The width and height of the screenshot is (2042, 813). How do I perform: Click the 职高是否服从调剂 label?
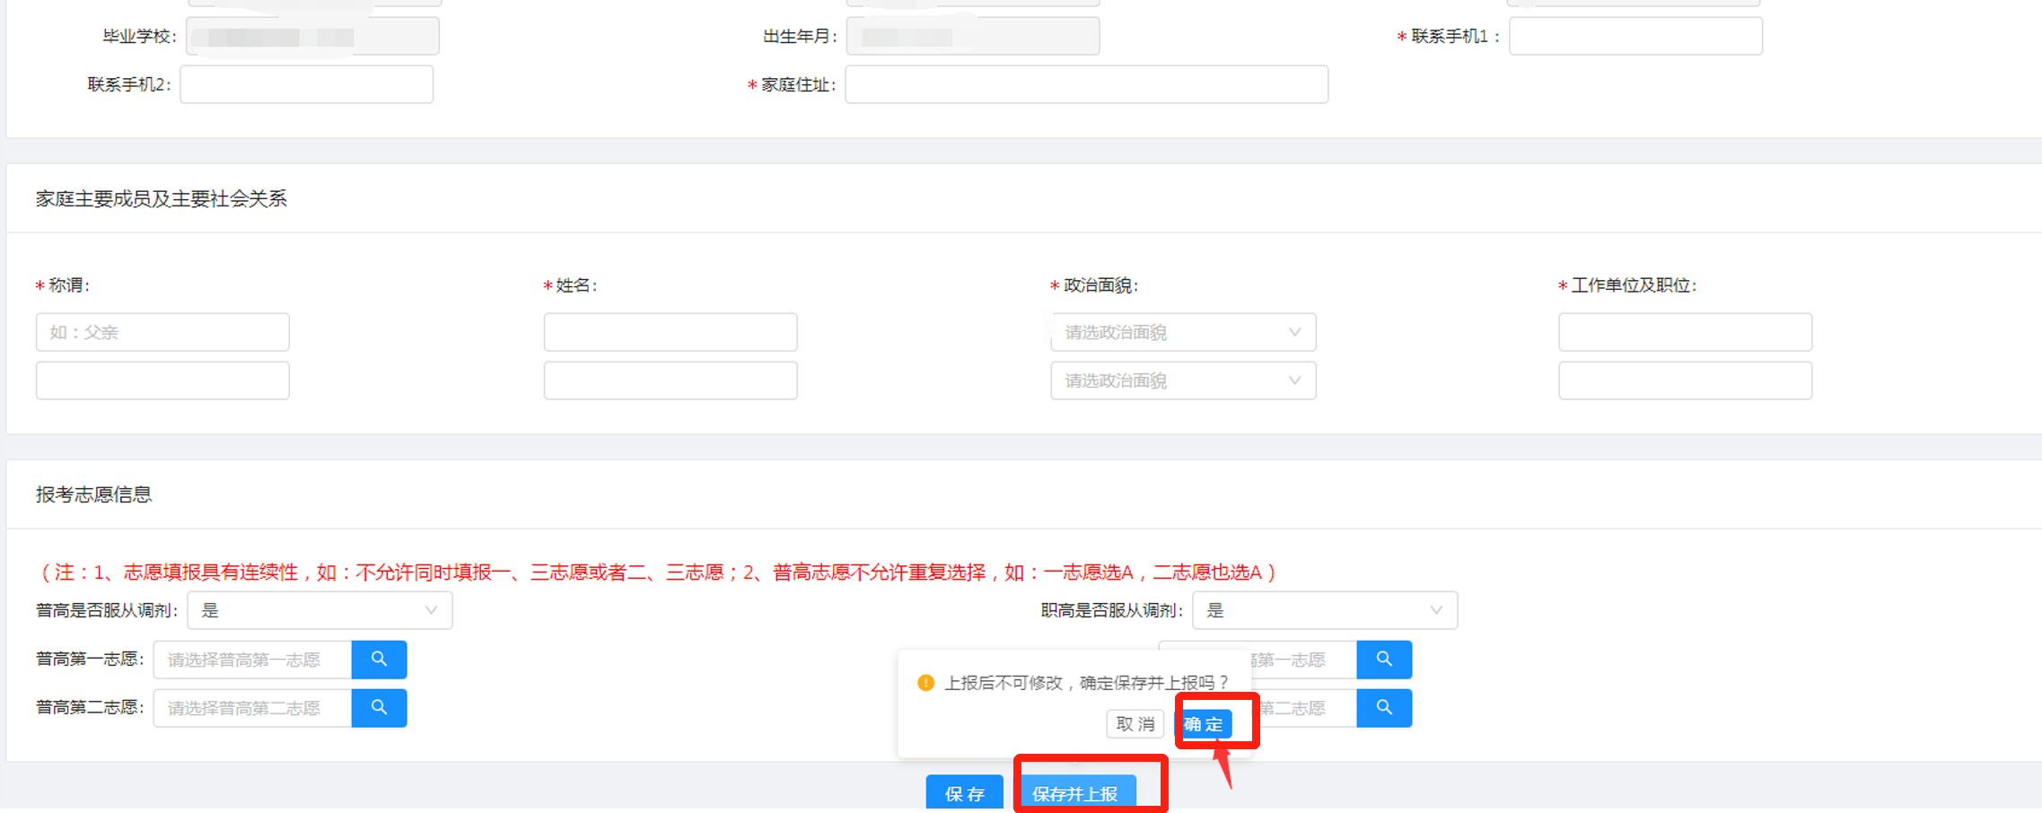pos(1112,610)
